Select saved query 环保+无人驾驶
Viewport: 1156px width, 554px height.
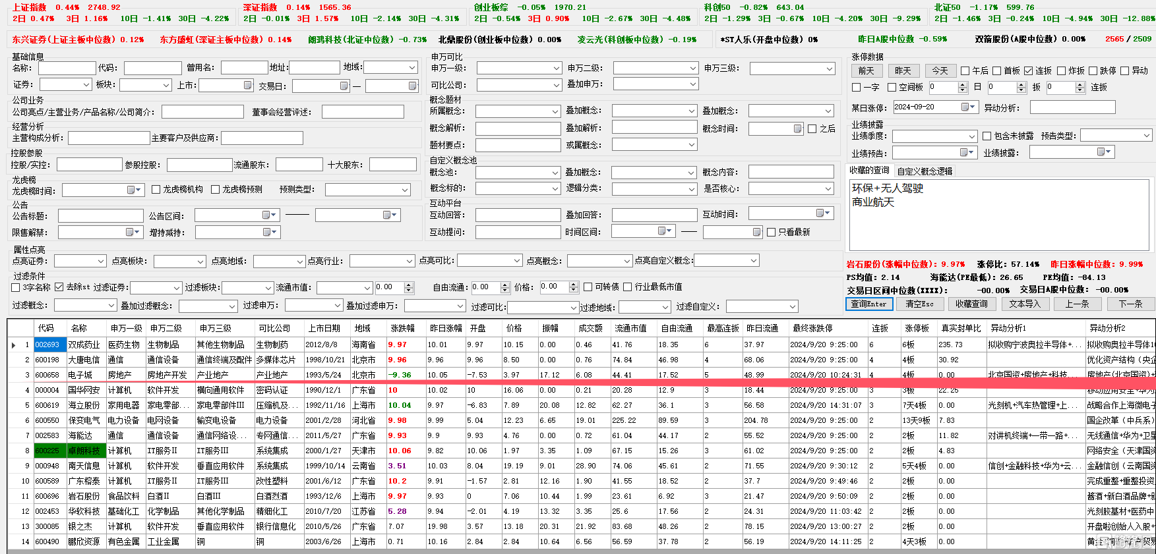click(x=888, y=188)
